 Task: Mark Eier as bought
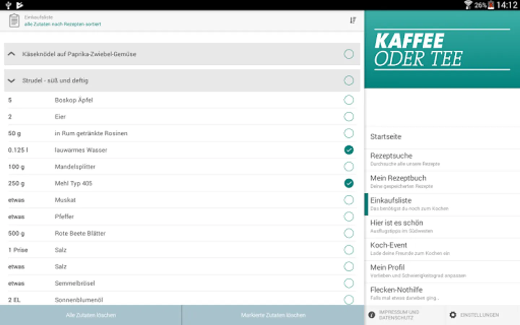click(x=349, y=117)
